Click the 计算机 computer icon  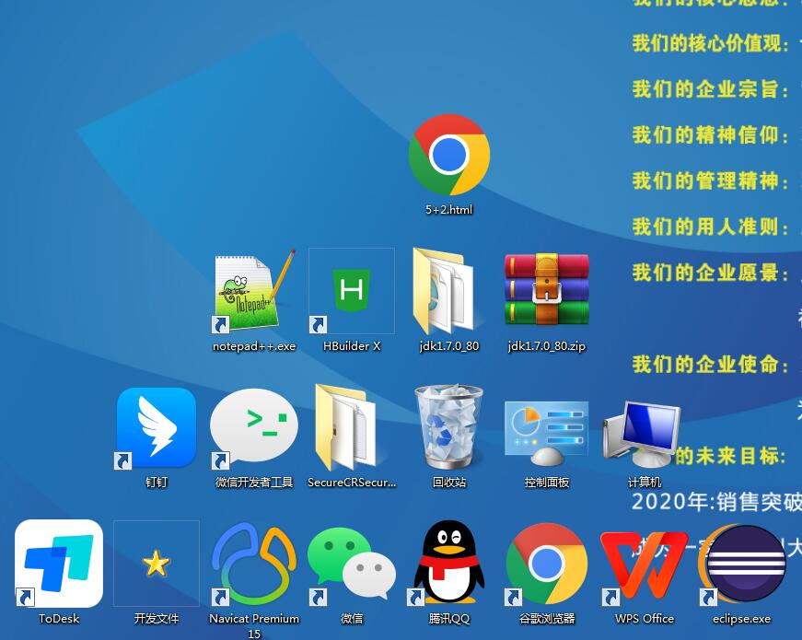click(643, 431)
